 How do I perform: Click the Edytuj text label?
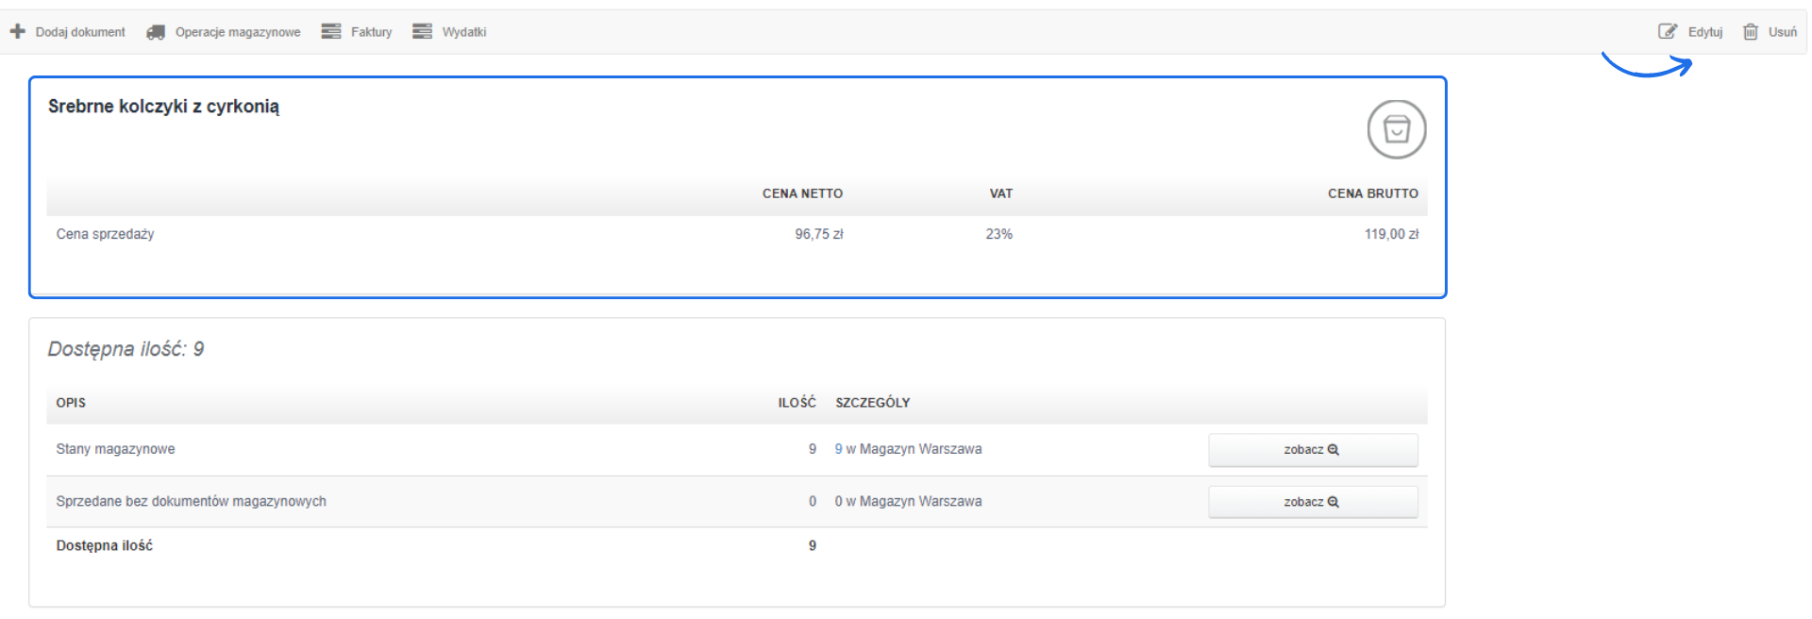click(x=1705, y=32)
